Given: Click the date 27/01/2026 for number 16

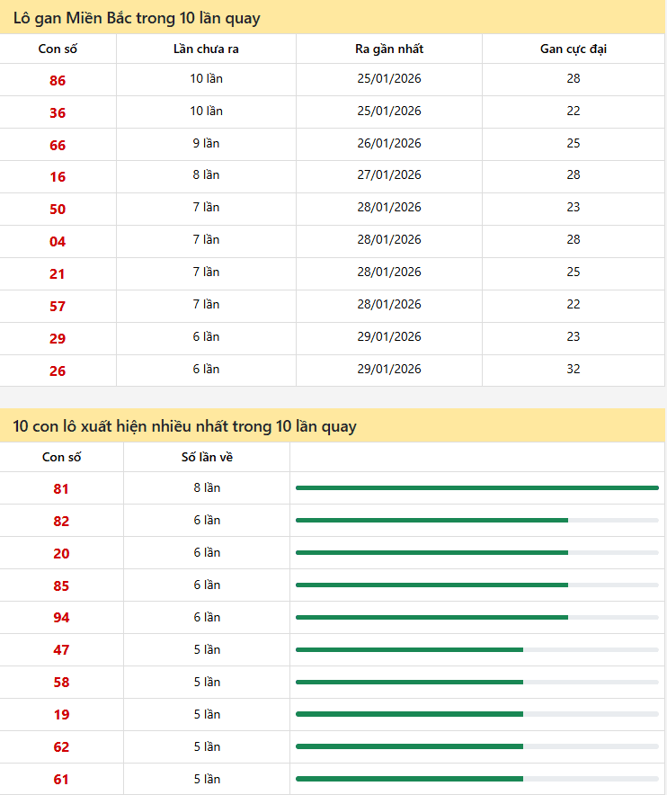Looking at the screenshot, I should click(x=389, y=175).
